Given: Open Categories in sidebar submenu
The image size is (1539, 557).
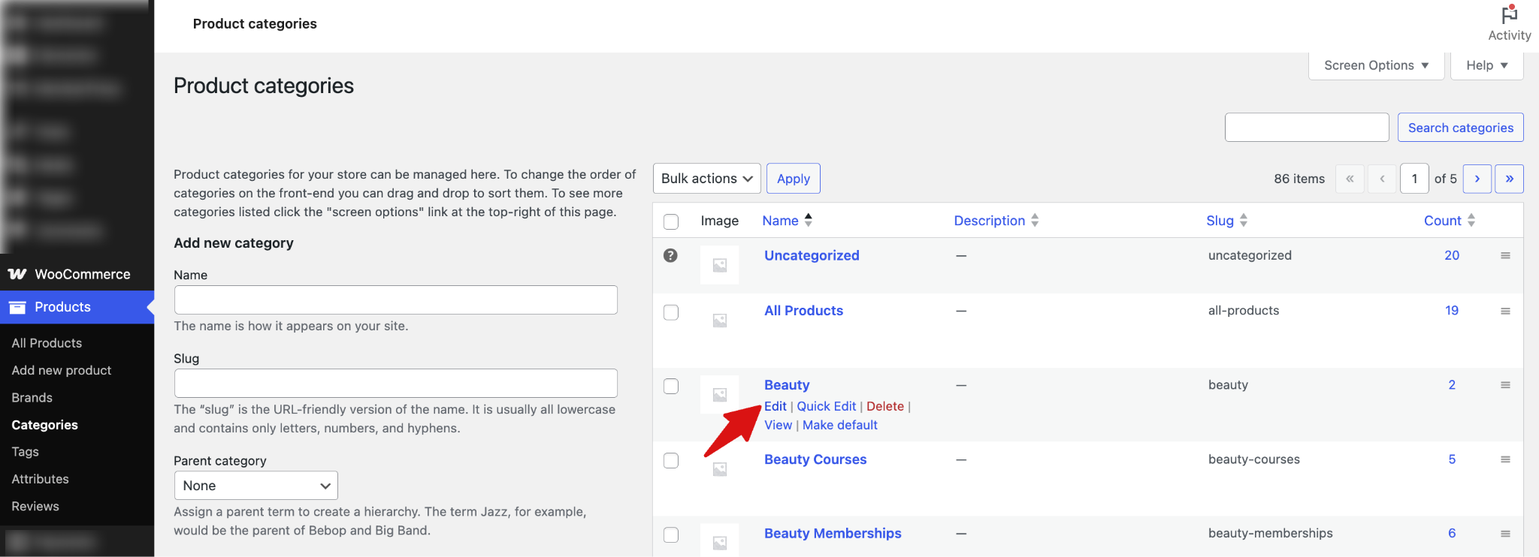Looking at the screenshot, I should pos(45,425).
